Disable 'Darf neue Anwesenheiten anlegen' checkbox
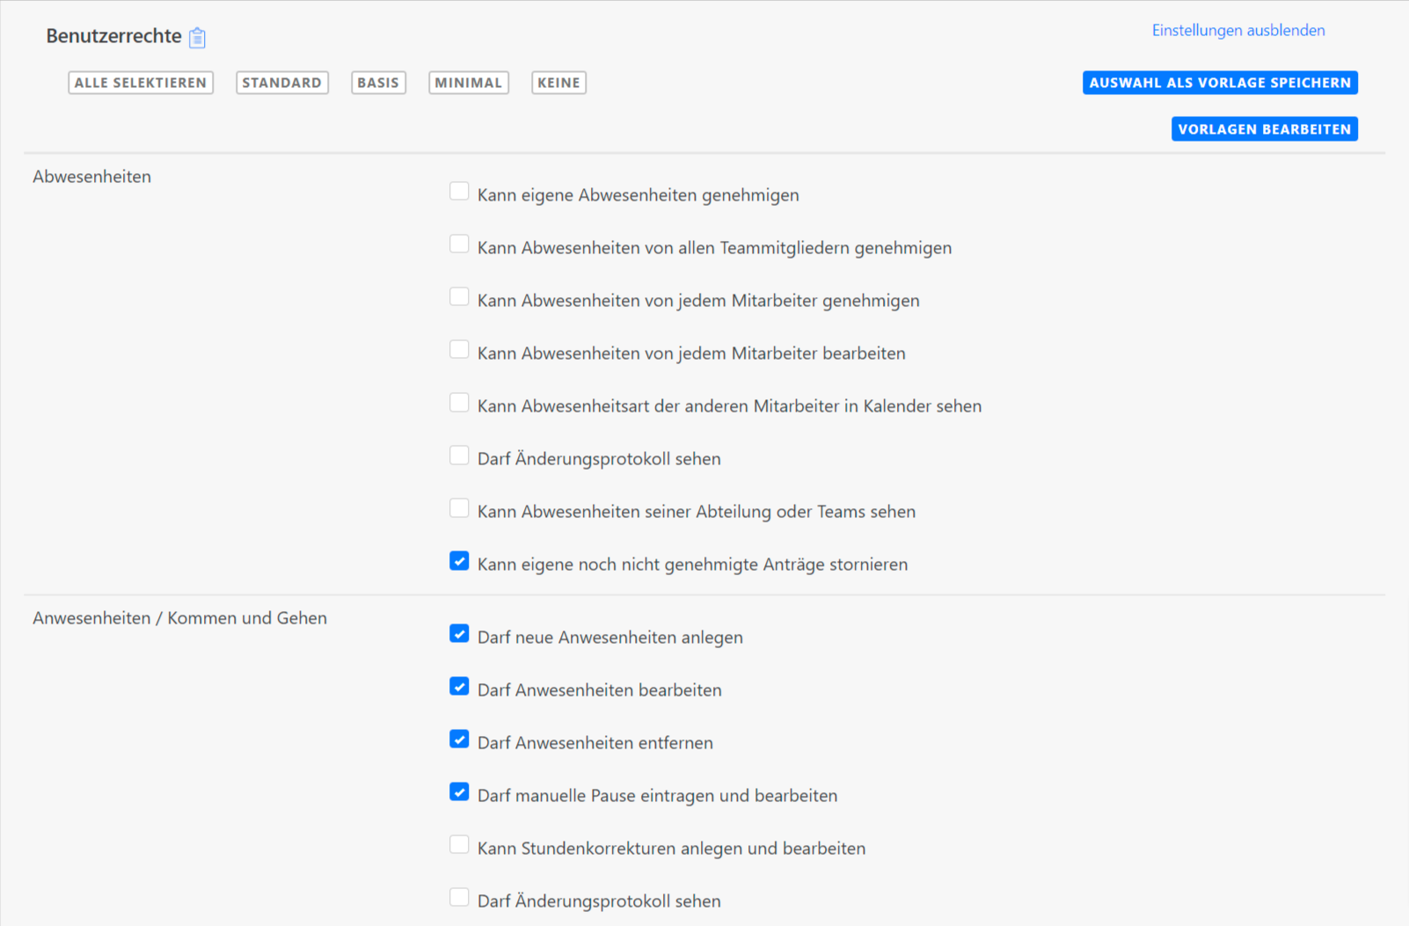The image size is (1409, 926). pos(459,634)
